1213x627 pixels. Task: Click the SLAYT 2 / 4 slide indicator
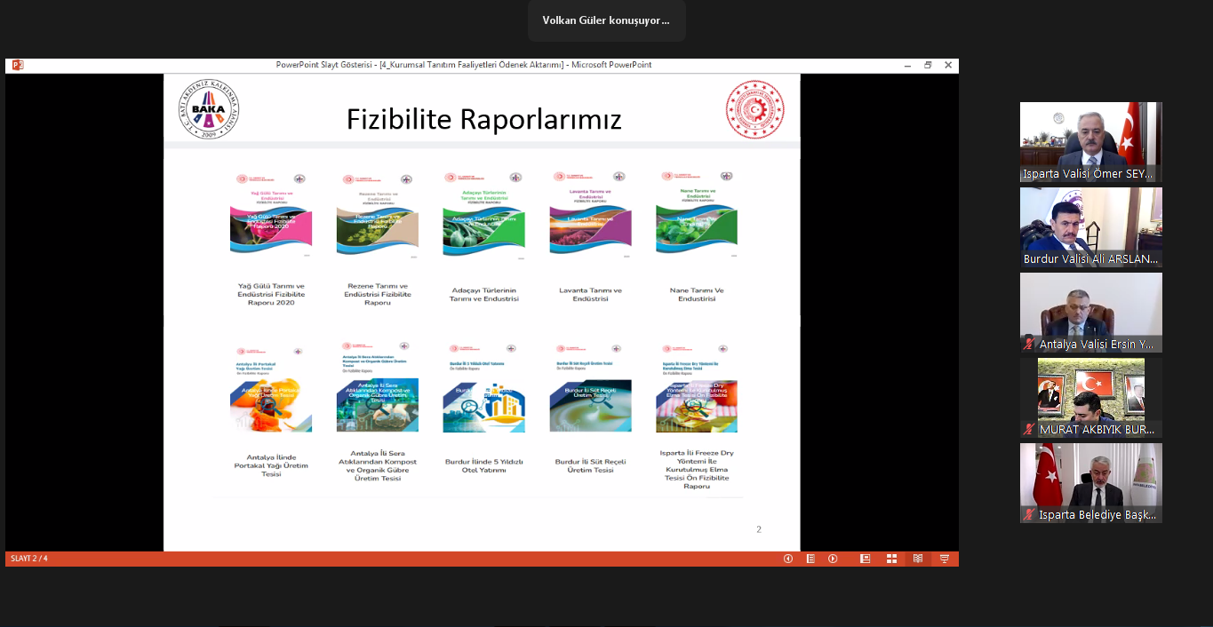tap(29, 559)
